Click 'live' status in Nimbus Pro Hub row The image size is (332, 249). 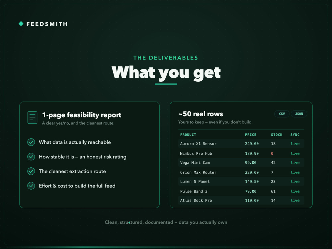click(x=295, y=153)
